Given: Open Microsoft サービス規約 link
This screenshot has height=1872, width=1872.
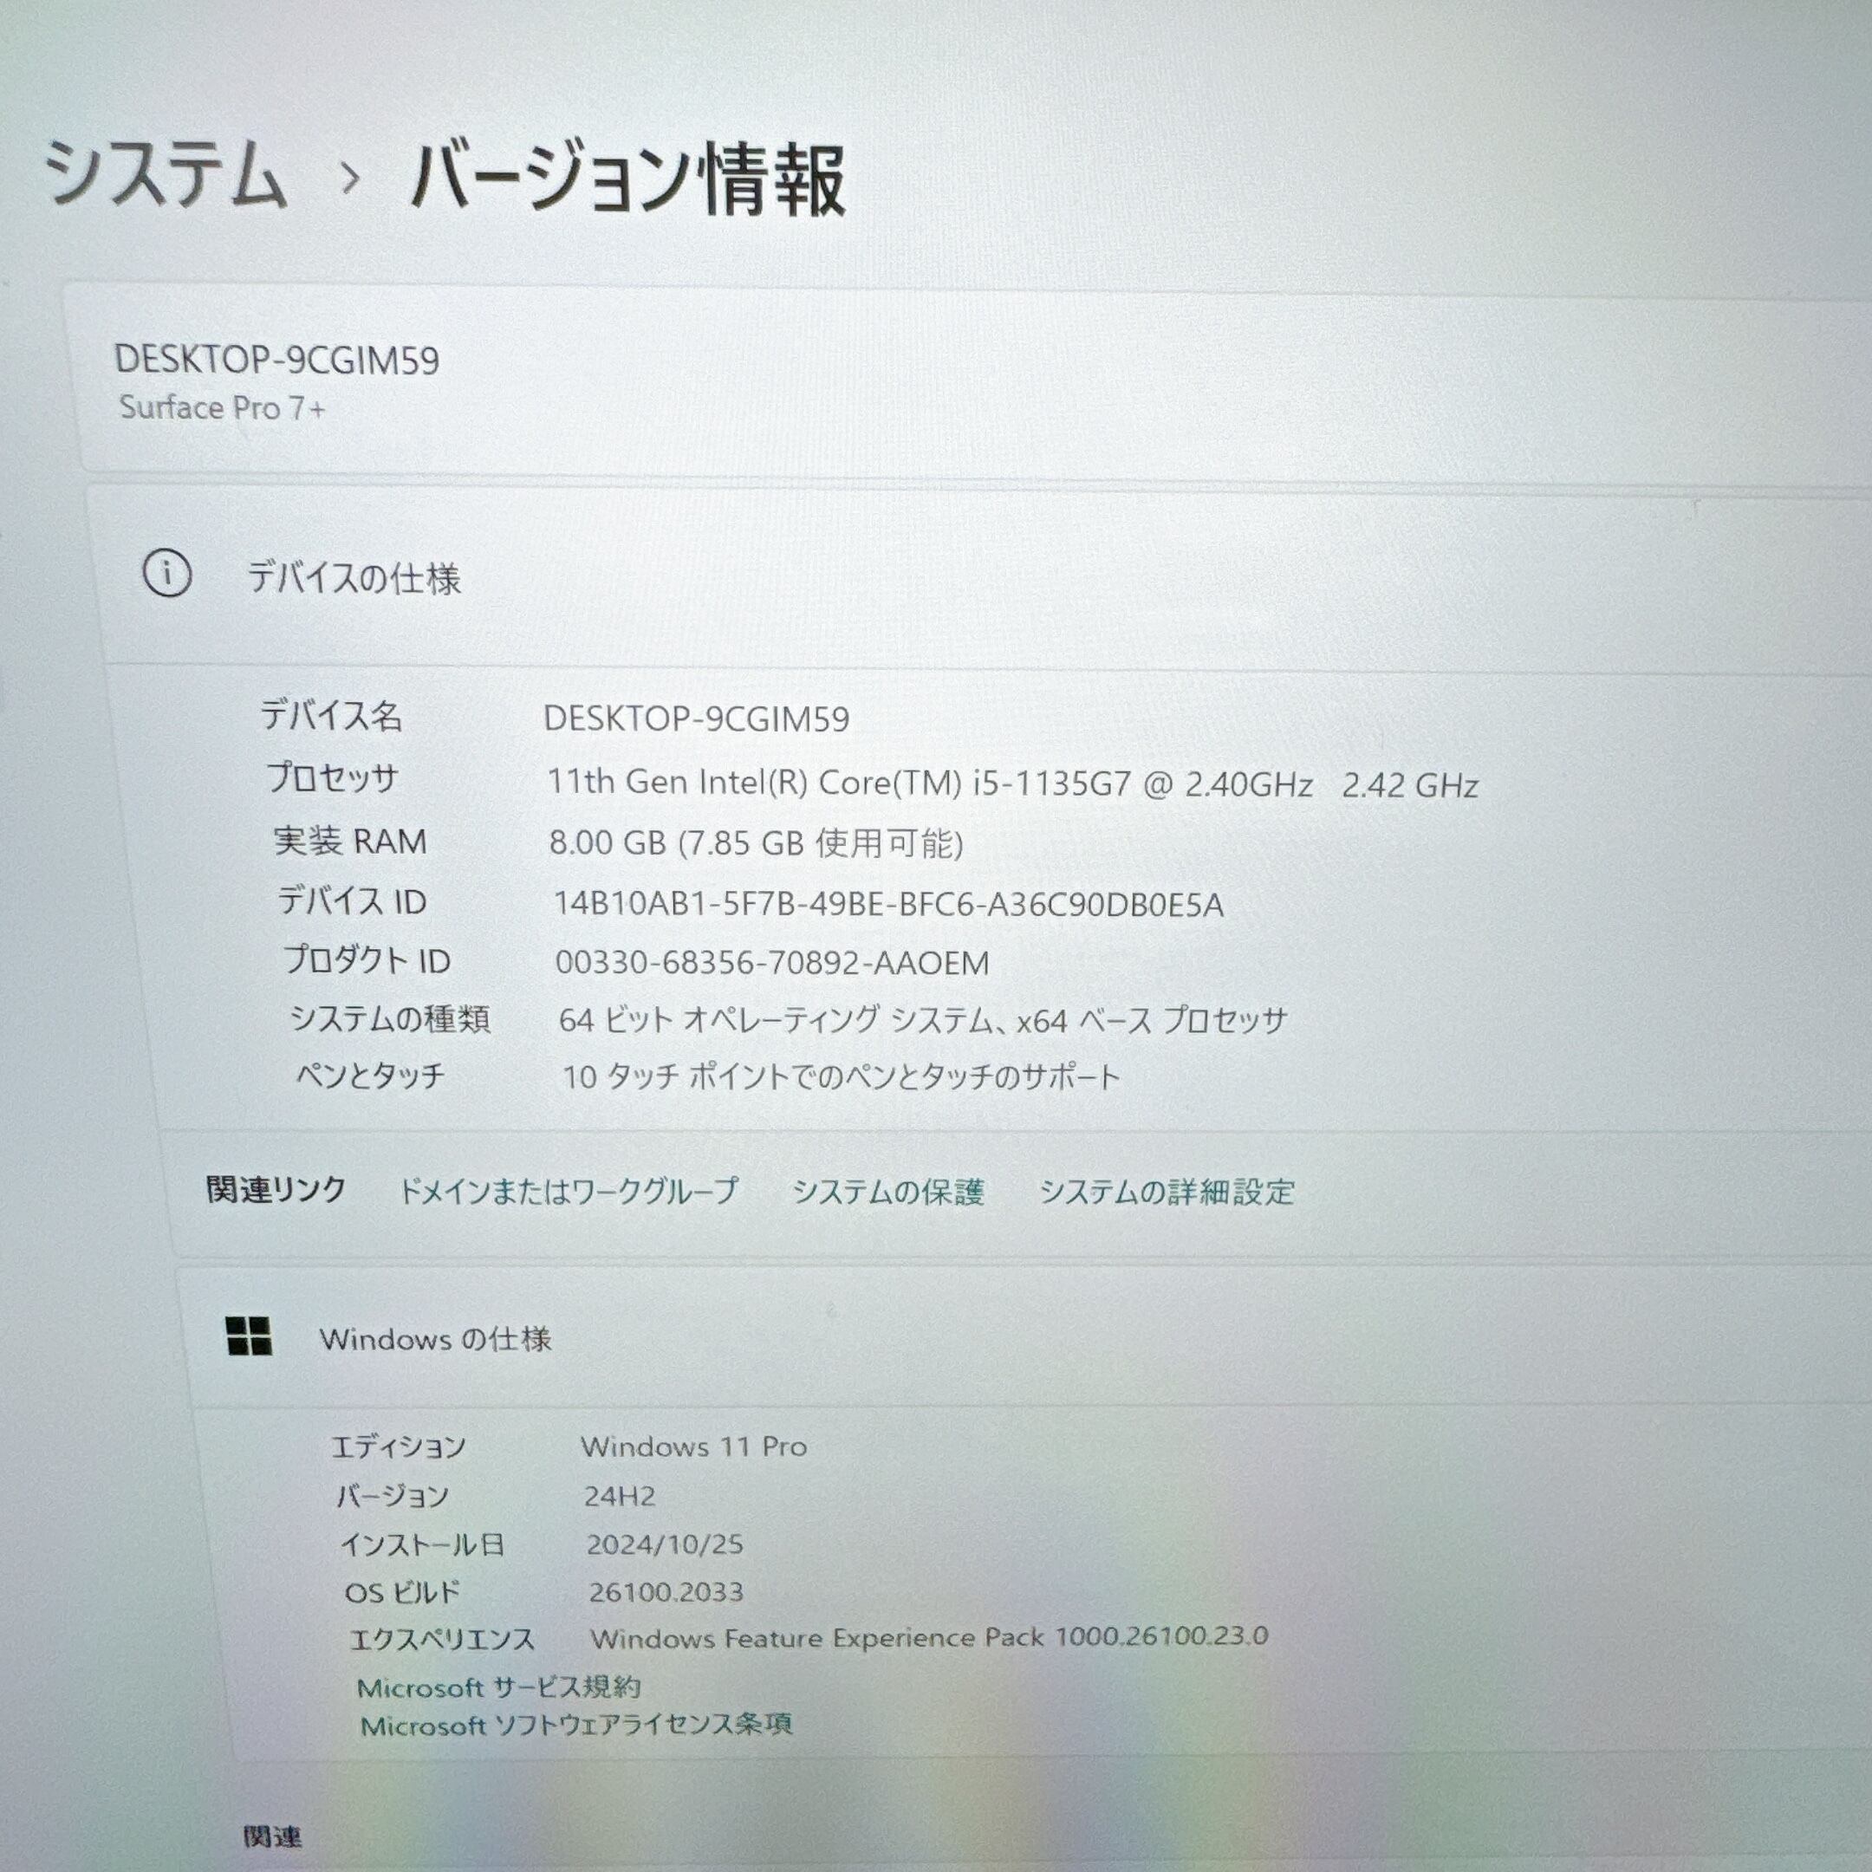Looking at the screenshot, I should pyautogui.click(x=499, y=1688).
